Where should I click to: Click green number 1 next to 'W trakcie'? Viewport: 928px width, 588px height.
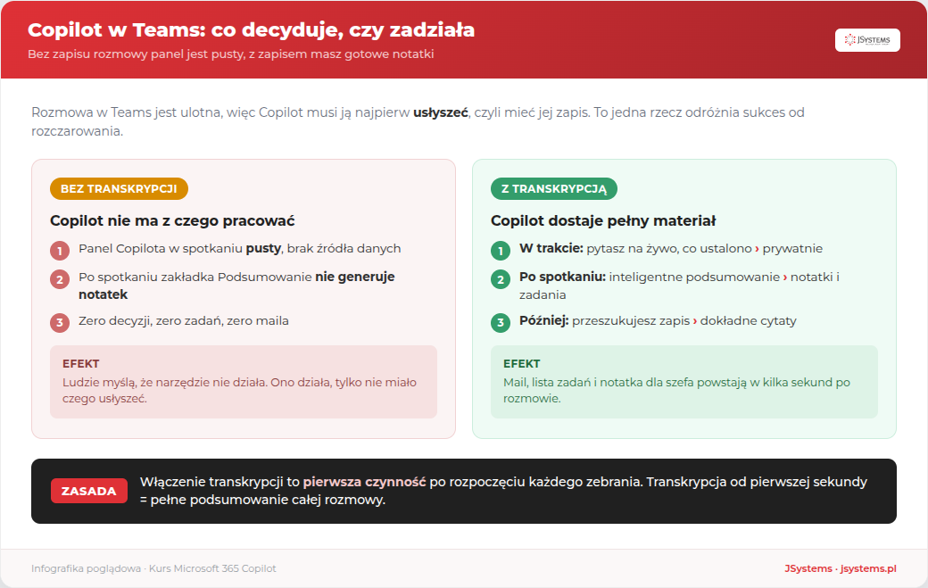[501, 251]
